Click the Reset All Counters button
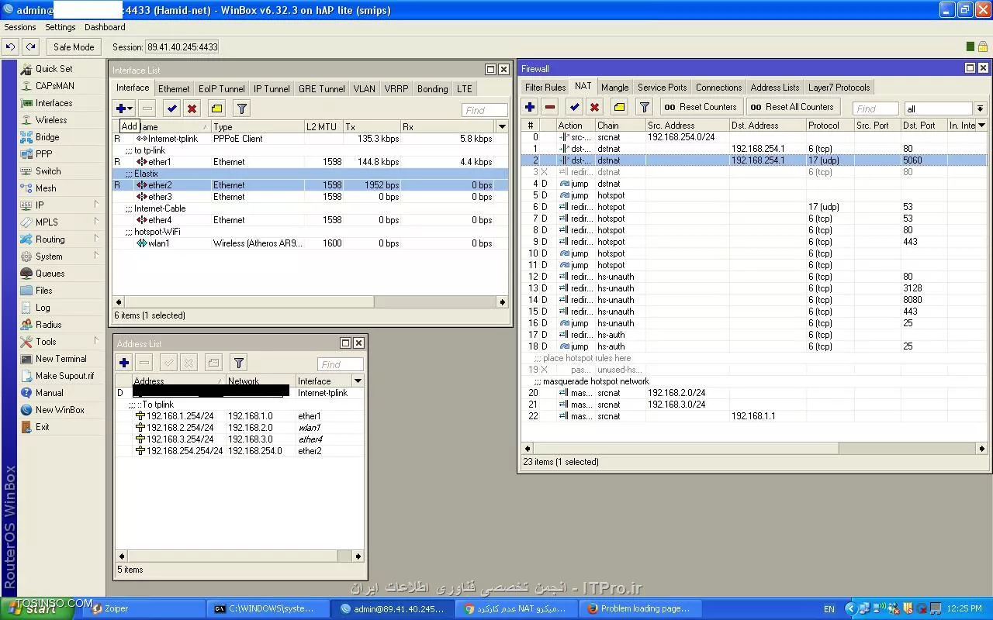Image resolution: width=993 pixels, height=620 pixels. click(793, 108)
